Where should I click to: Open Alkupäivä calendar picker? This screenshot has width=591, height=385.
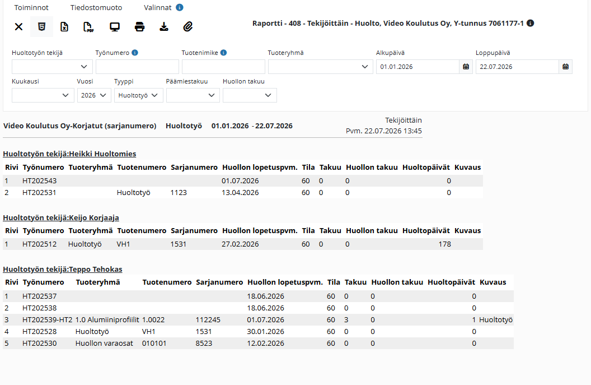click(466, 67)
